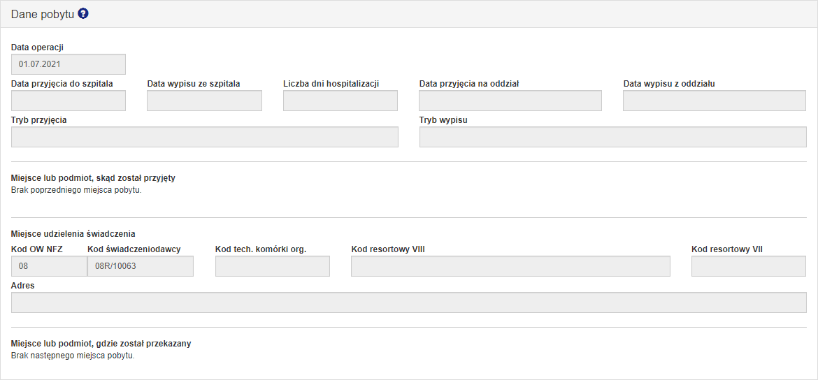818x380 pixels.
Task: Click the 'Brak następnego miejsca pobytu.' text
Action: point(73,355)
